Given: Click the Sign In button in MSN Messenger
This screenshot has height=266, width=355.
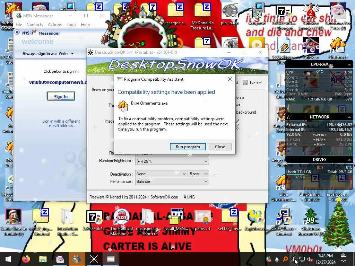Looking at the screenshot, I should (61, 96).
